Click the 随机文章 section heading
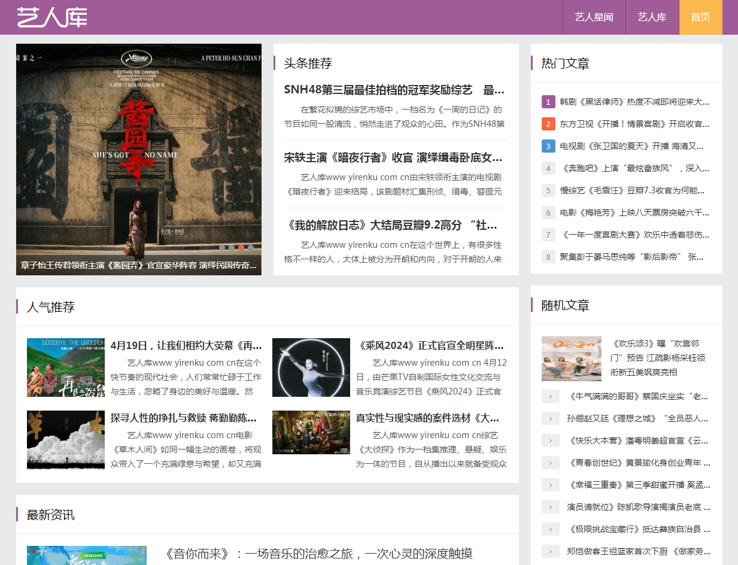The image size is (738, 565). pos(565,305)
